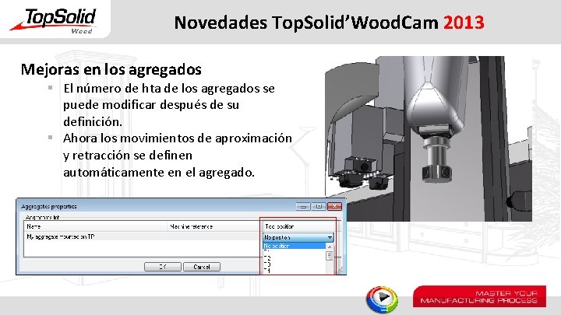Image resolution: width=561 pixels, height=315 pixels.
Task: Click the 'Machine reference' column header
Action: coord(215,226)
